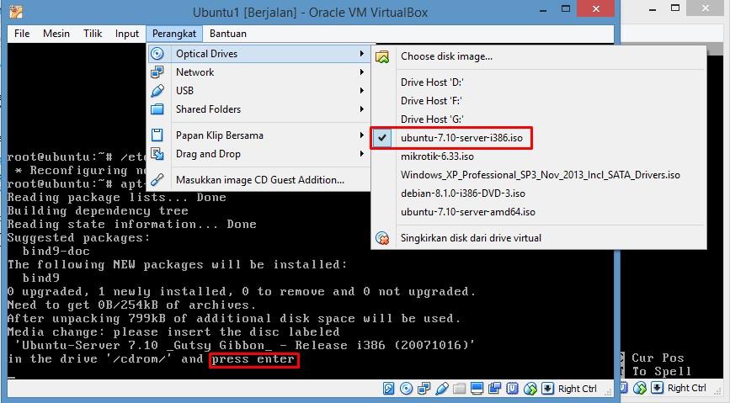Click the resize grip of front VM window
Viewport: 730px width, 403px height.
(607, 390)
